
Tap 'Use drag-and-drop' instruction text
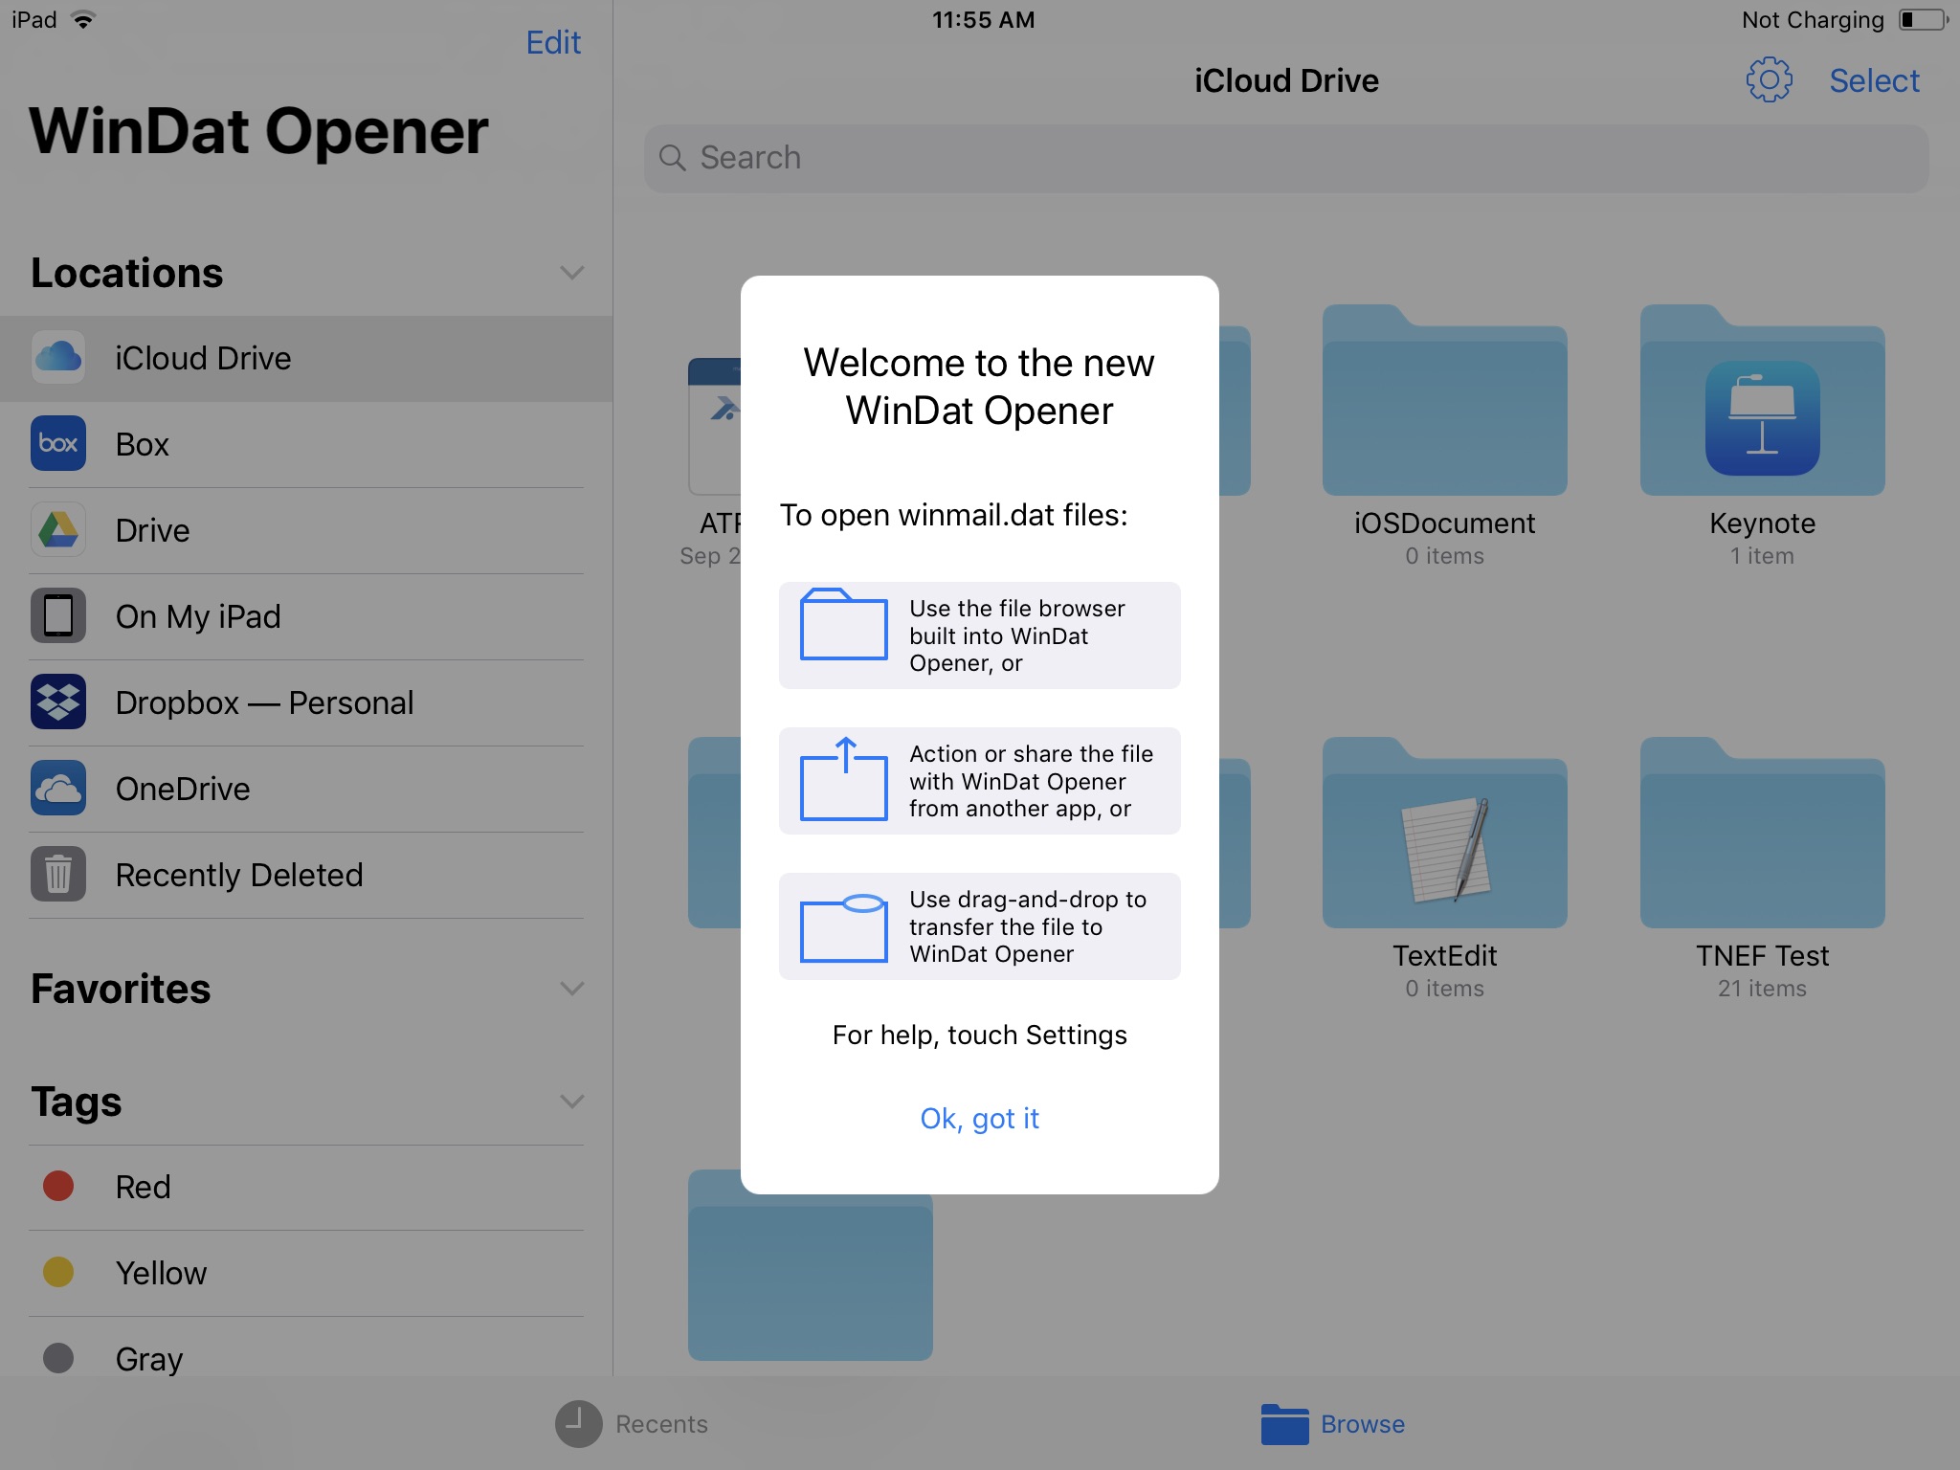coord(1027,926)
